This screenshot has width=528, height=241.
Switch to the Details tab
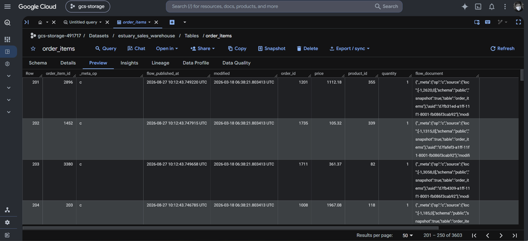[x=68, y=63]
